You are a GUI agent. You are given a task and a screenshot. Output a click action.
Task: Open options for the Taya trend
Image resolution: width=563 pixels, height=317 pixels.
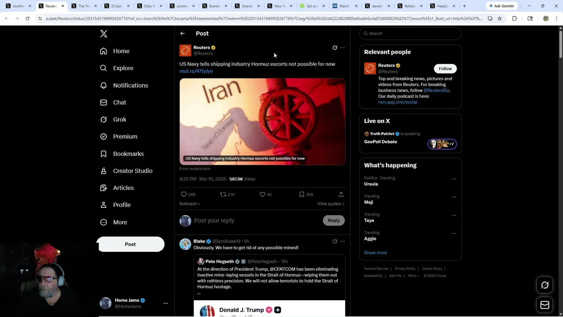coord(454,215)
